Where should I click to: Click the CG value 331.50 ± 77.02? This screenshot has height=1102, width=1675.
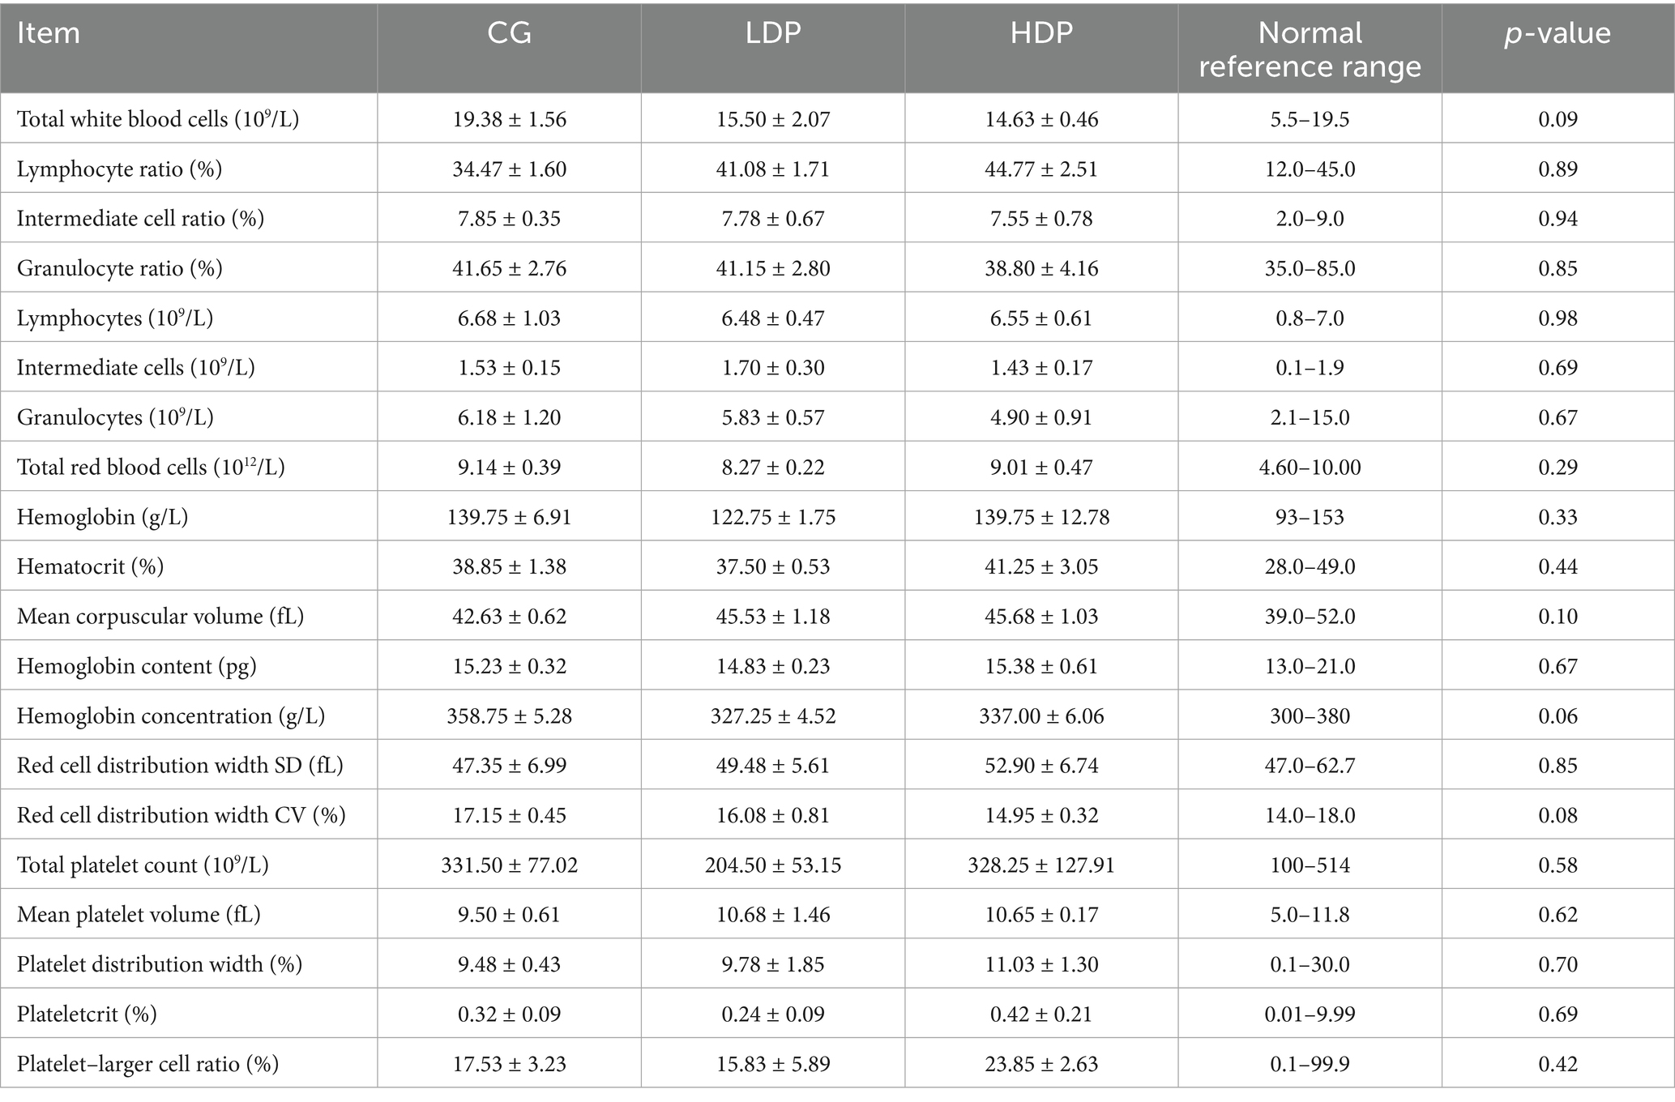[x=509, y=865]
